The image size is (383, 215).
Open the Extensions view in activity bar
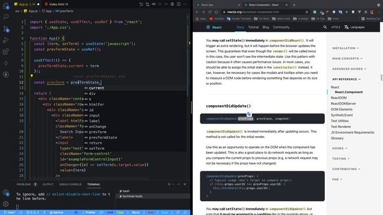click(5, 51)
